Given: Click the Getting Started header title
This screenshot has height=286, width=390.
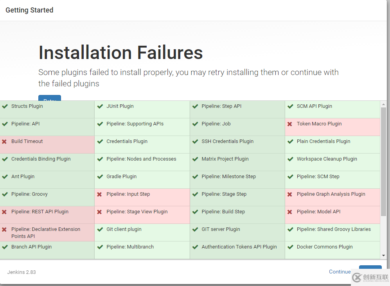Looking at the screenshot, I should (x=29, y=10).
